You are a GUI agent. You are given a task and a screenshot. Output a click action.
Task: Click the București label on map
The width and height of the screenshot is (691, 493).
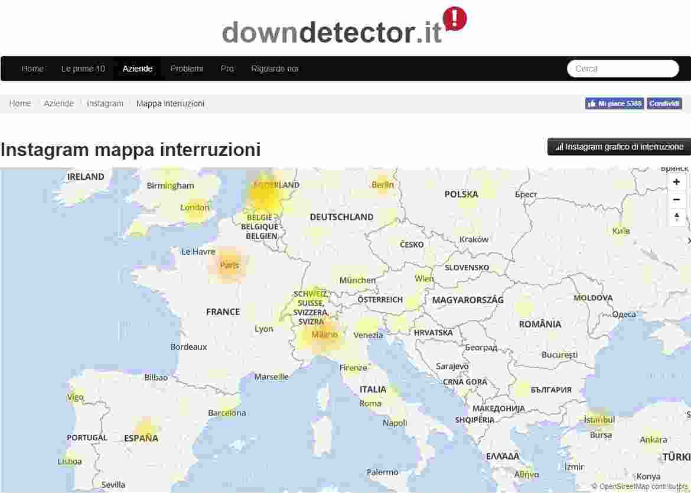click(559, 355)
